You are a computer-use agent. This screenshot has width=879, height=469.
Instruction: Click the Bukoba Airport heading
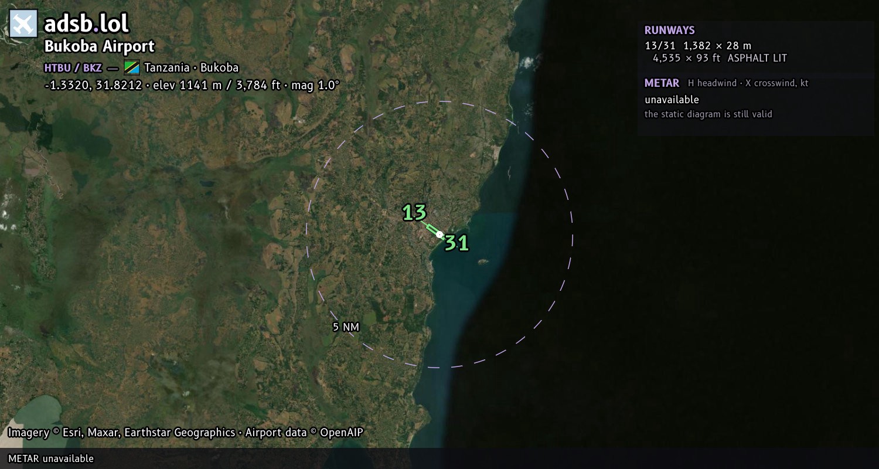[x=100, y=46]
